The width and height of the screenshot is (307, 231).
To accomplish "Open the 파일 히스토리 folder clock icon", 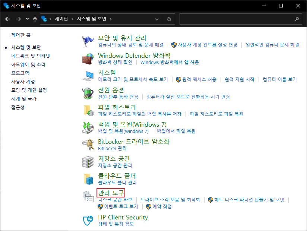I will 89,110.
